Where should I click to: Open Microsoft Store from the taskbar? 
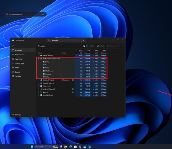[75, 147]
